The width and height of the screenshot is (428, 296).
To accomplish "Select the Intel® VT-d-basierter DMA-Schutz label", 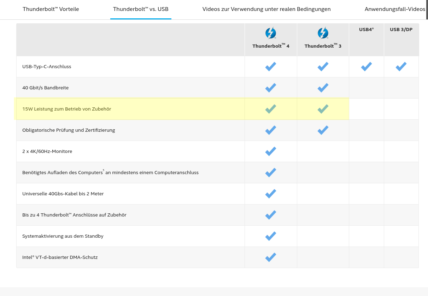I will click(60, 257).
